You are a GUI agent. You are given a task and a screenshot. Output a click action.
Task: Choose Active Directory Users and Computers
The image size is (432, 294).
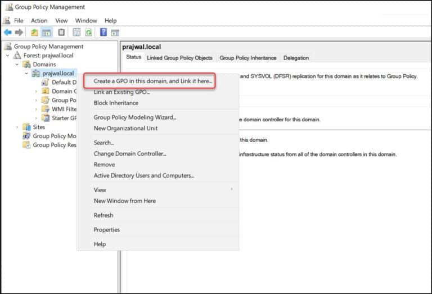[144, 175]
